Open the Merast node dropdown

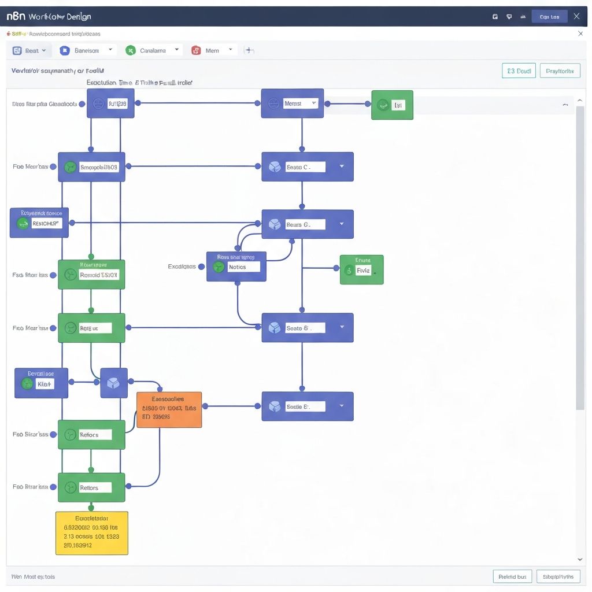tap(314, 103)
